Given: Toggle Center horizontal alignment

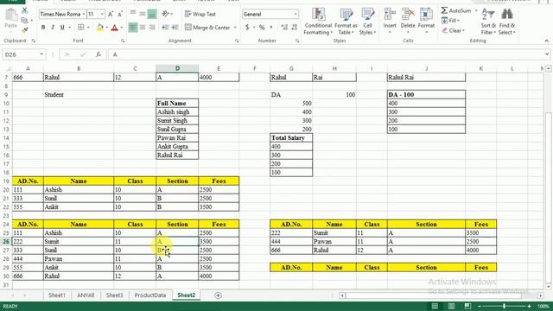Looking at the screenshot, I should [x=143, y=27].
